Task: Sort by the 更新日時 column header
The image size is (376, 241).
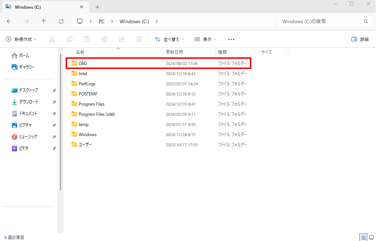Action: 174,52
